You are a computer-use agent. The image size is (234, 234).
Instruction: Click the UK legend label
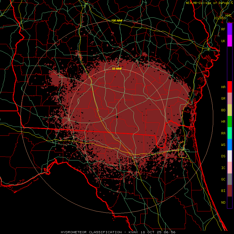click(x=223, y=41)
